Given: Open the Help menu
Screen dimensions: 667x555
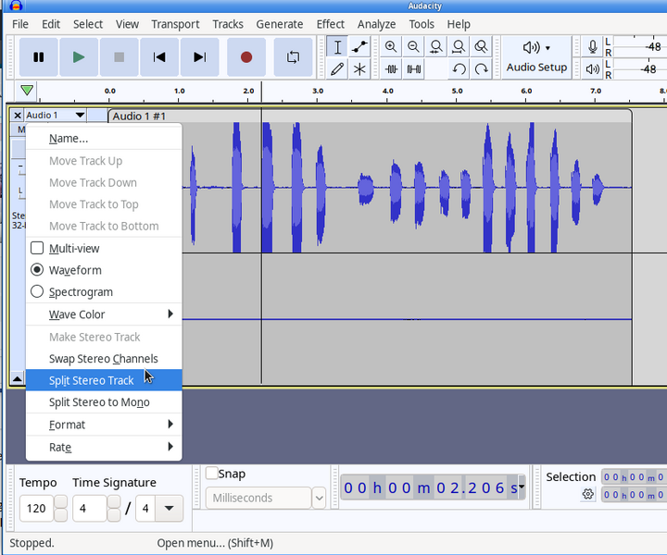Looking at the screenshot, I should (x=459, y=24).
